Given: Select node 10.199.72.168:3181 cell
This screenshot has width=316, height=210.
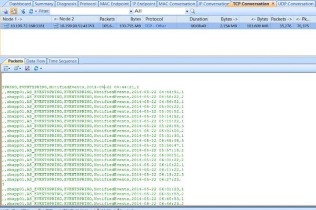Looking at the screenshot, I should pos(27,26).
